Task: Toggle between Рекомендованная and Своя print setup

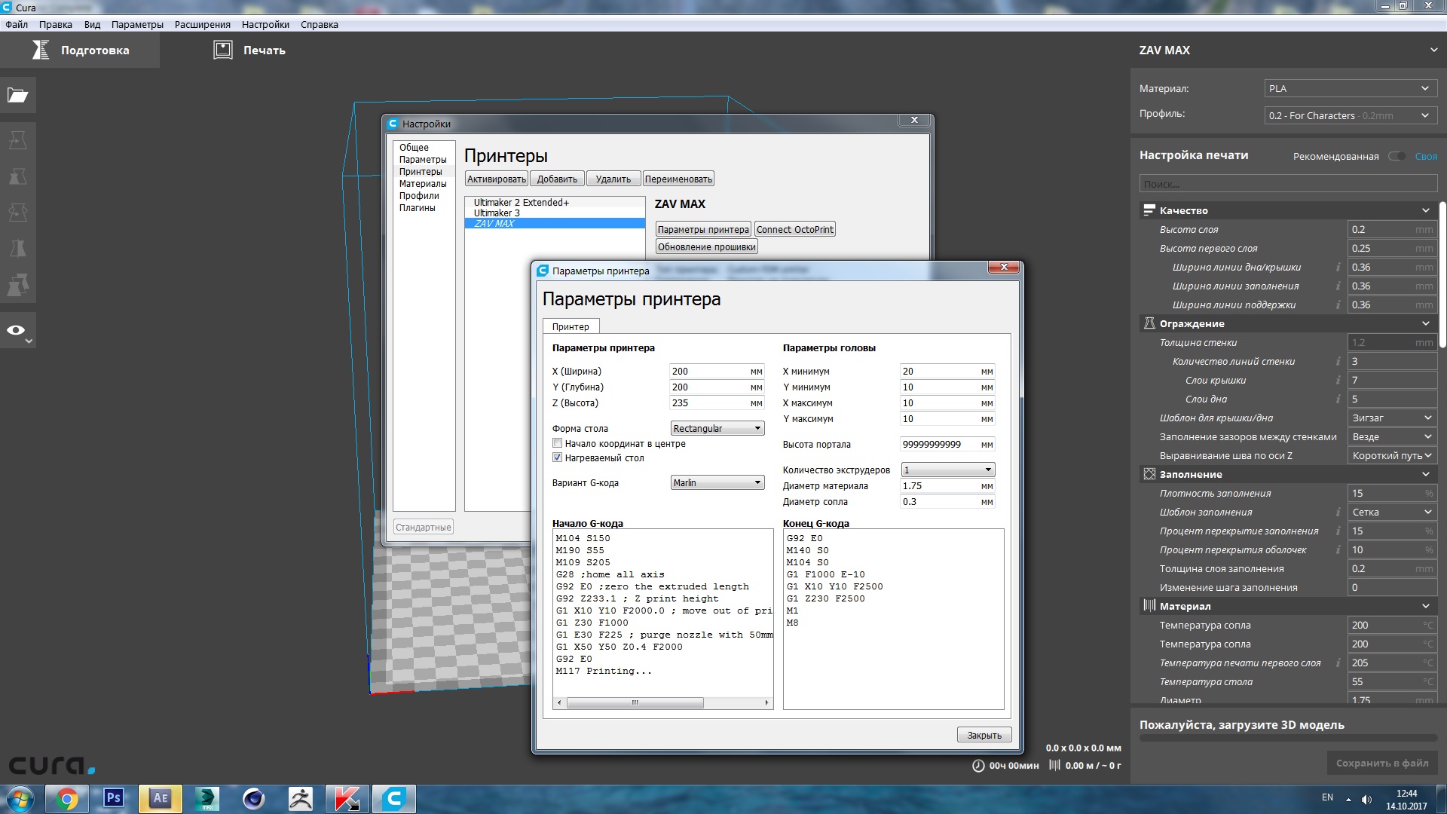Action: [1397, 156]
